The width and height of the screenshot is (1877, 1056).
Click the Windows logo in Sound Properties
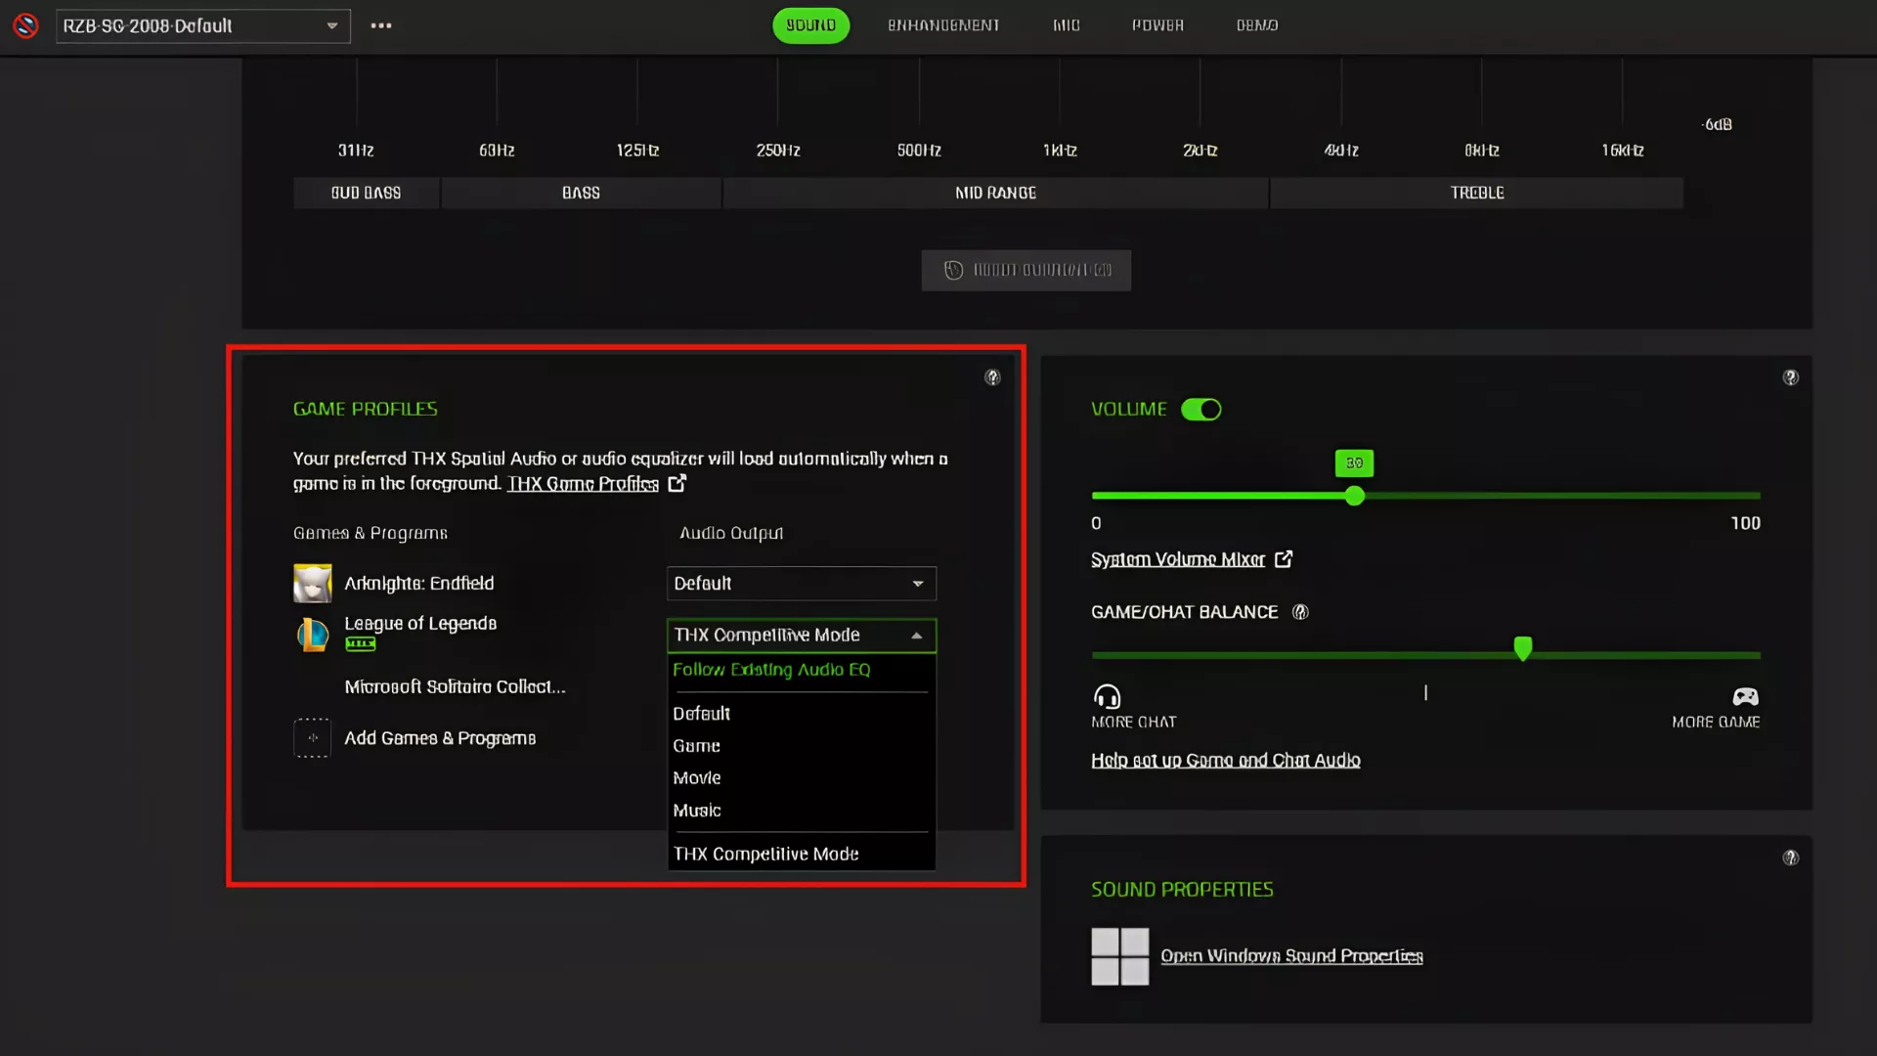[1120, 956]
